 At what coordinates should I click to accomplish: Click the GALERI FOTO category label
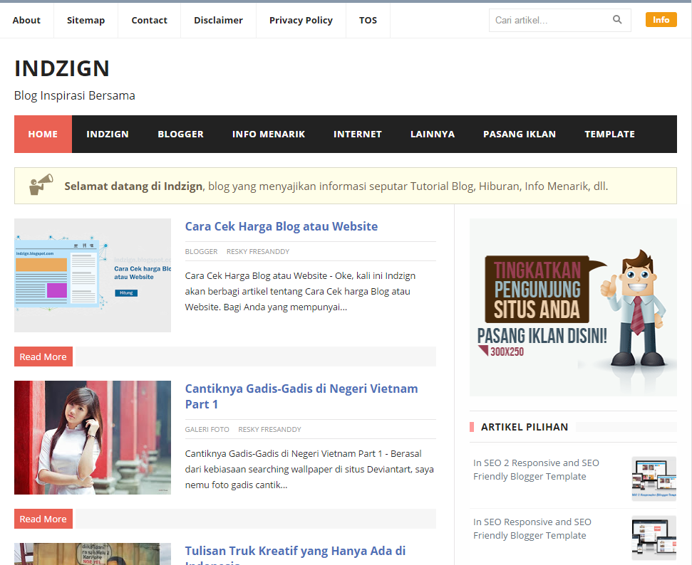point(207,429)
